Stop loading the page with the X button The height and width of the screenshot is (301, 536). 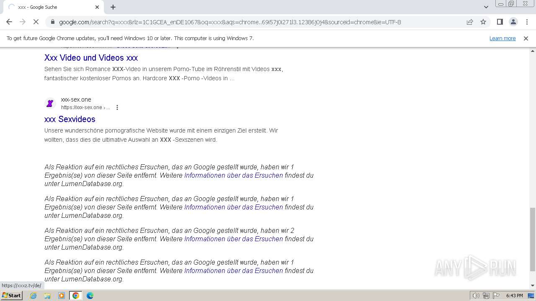point(36,22)
